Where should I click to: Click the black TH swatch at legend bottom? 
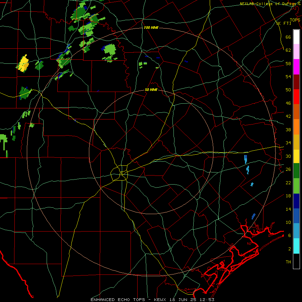coord(296,261)
